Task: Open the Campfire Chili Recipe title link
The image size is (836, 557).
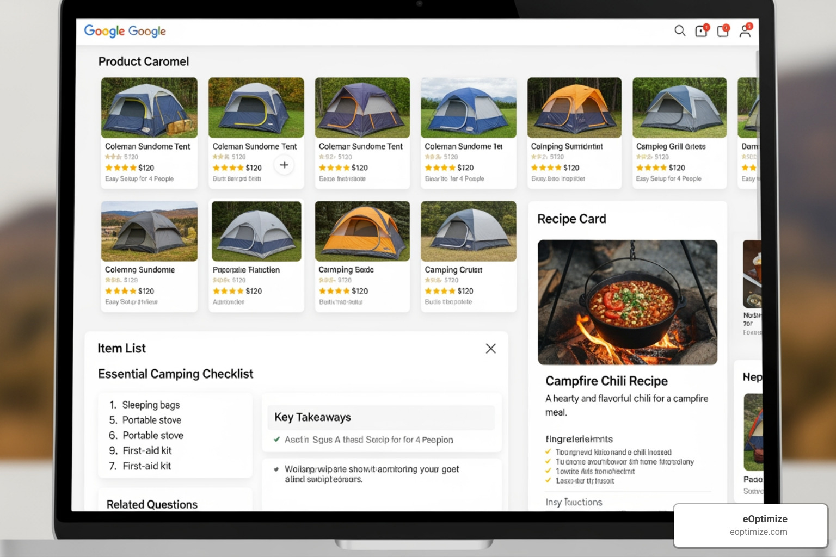Action: click(606, 381)
